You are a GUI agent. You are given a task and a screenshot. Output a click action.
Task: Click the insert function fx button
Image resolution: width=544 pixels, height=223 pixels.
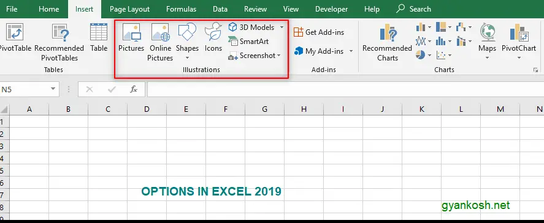(134, 90)
